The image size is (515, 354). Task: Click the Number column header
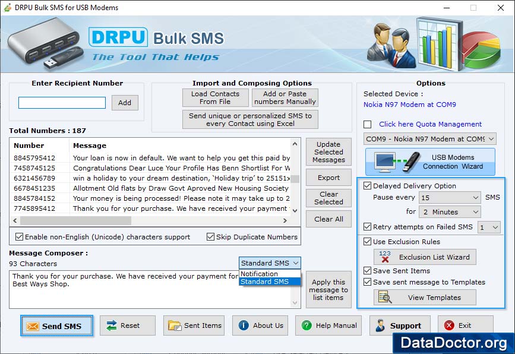pyautogui.click(x=40, y=146)
